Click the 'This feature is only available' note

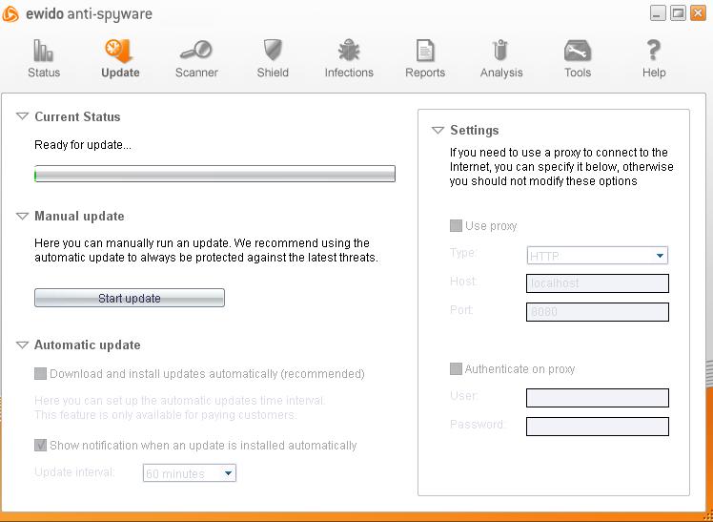(166, 415)
